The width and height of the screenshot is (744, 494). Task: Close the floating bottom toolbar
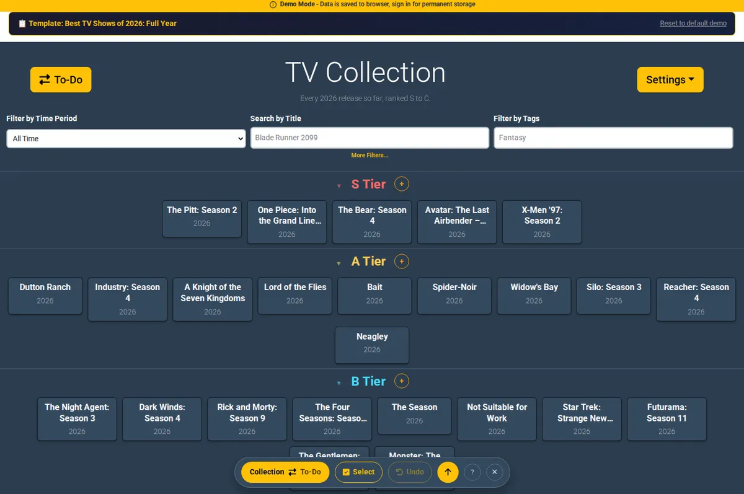pos(494,472)
